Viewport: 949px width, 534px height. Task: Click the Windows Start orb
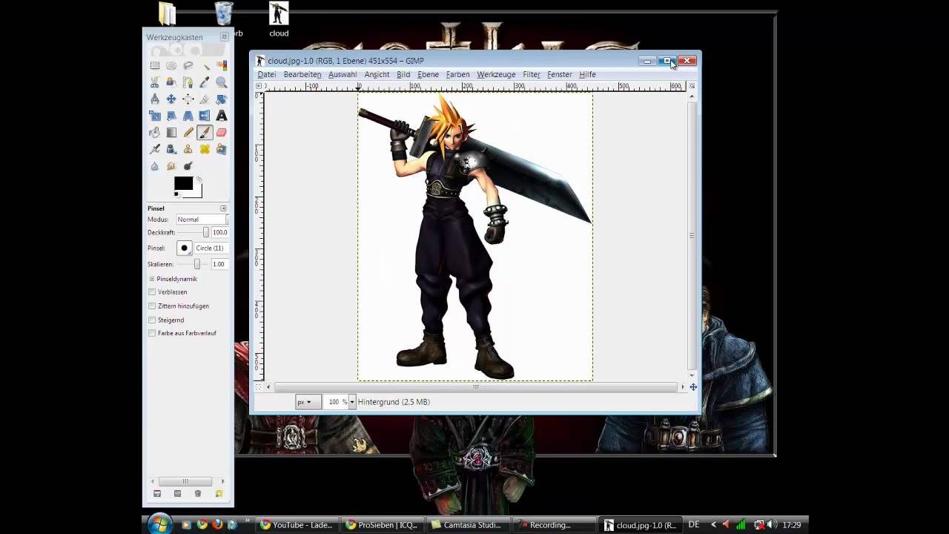[x=159, y=524]
